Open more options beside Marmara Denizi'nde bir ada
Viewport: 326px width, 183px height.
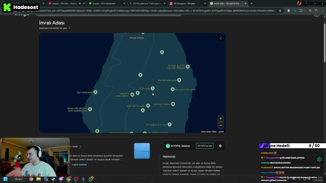[x=70, y=28]
